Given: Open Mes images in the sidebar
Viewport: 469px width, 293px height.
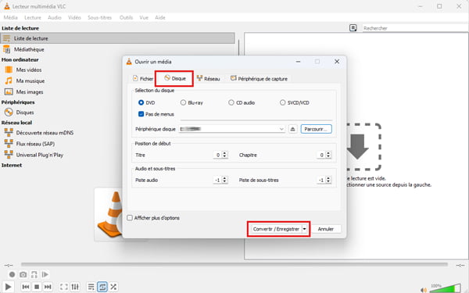Looking at the screenshot, I should (30, 91).
